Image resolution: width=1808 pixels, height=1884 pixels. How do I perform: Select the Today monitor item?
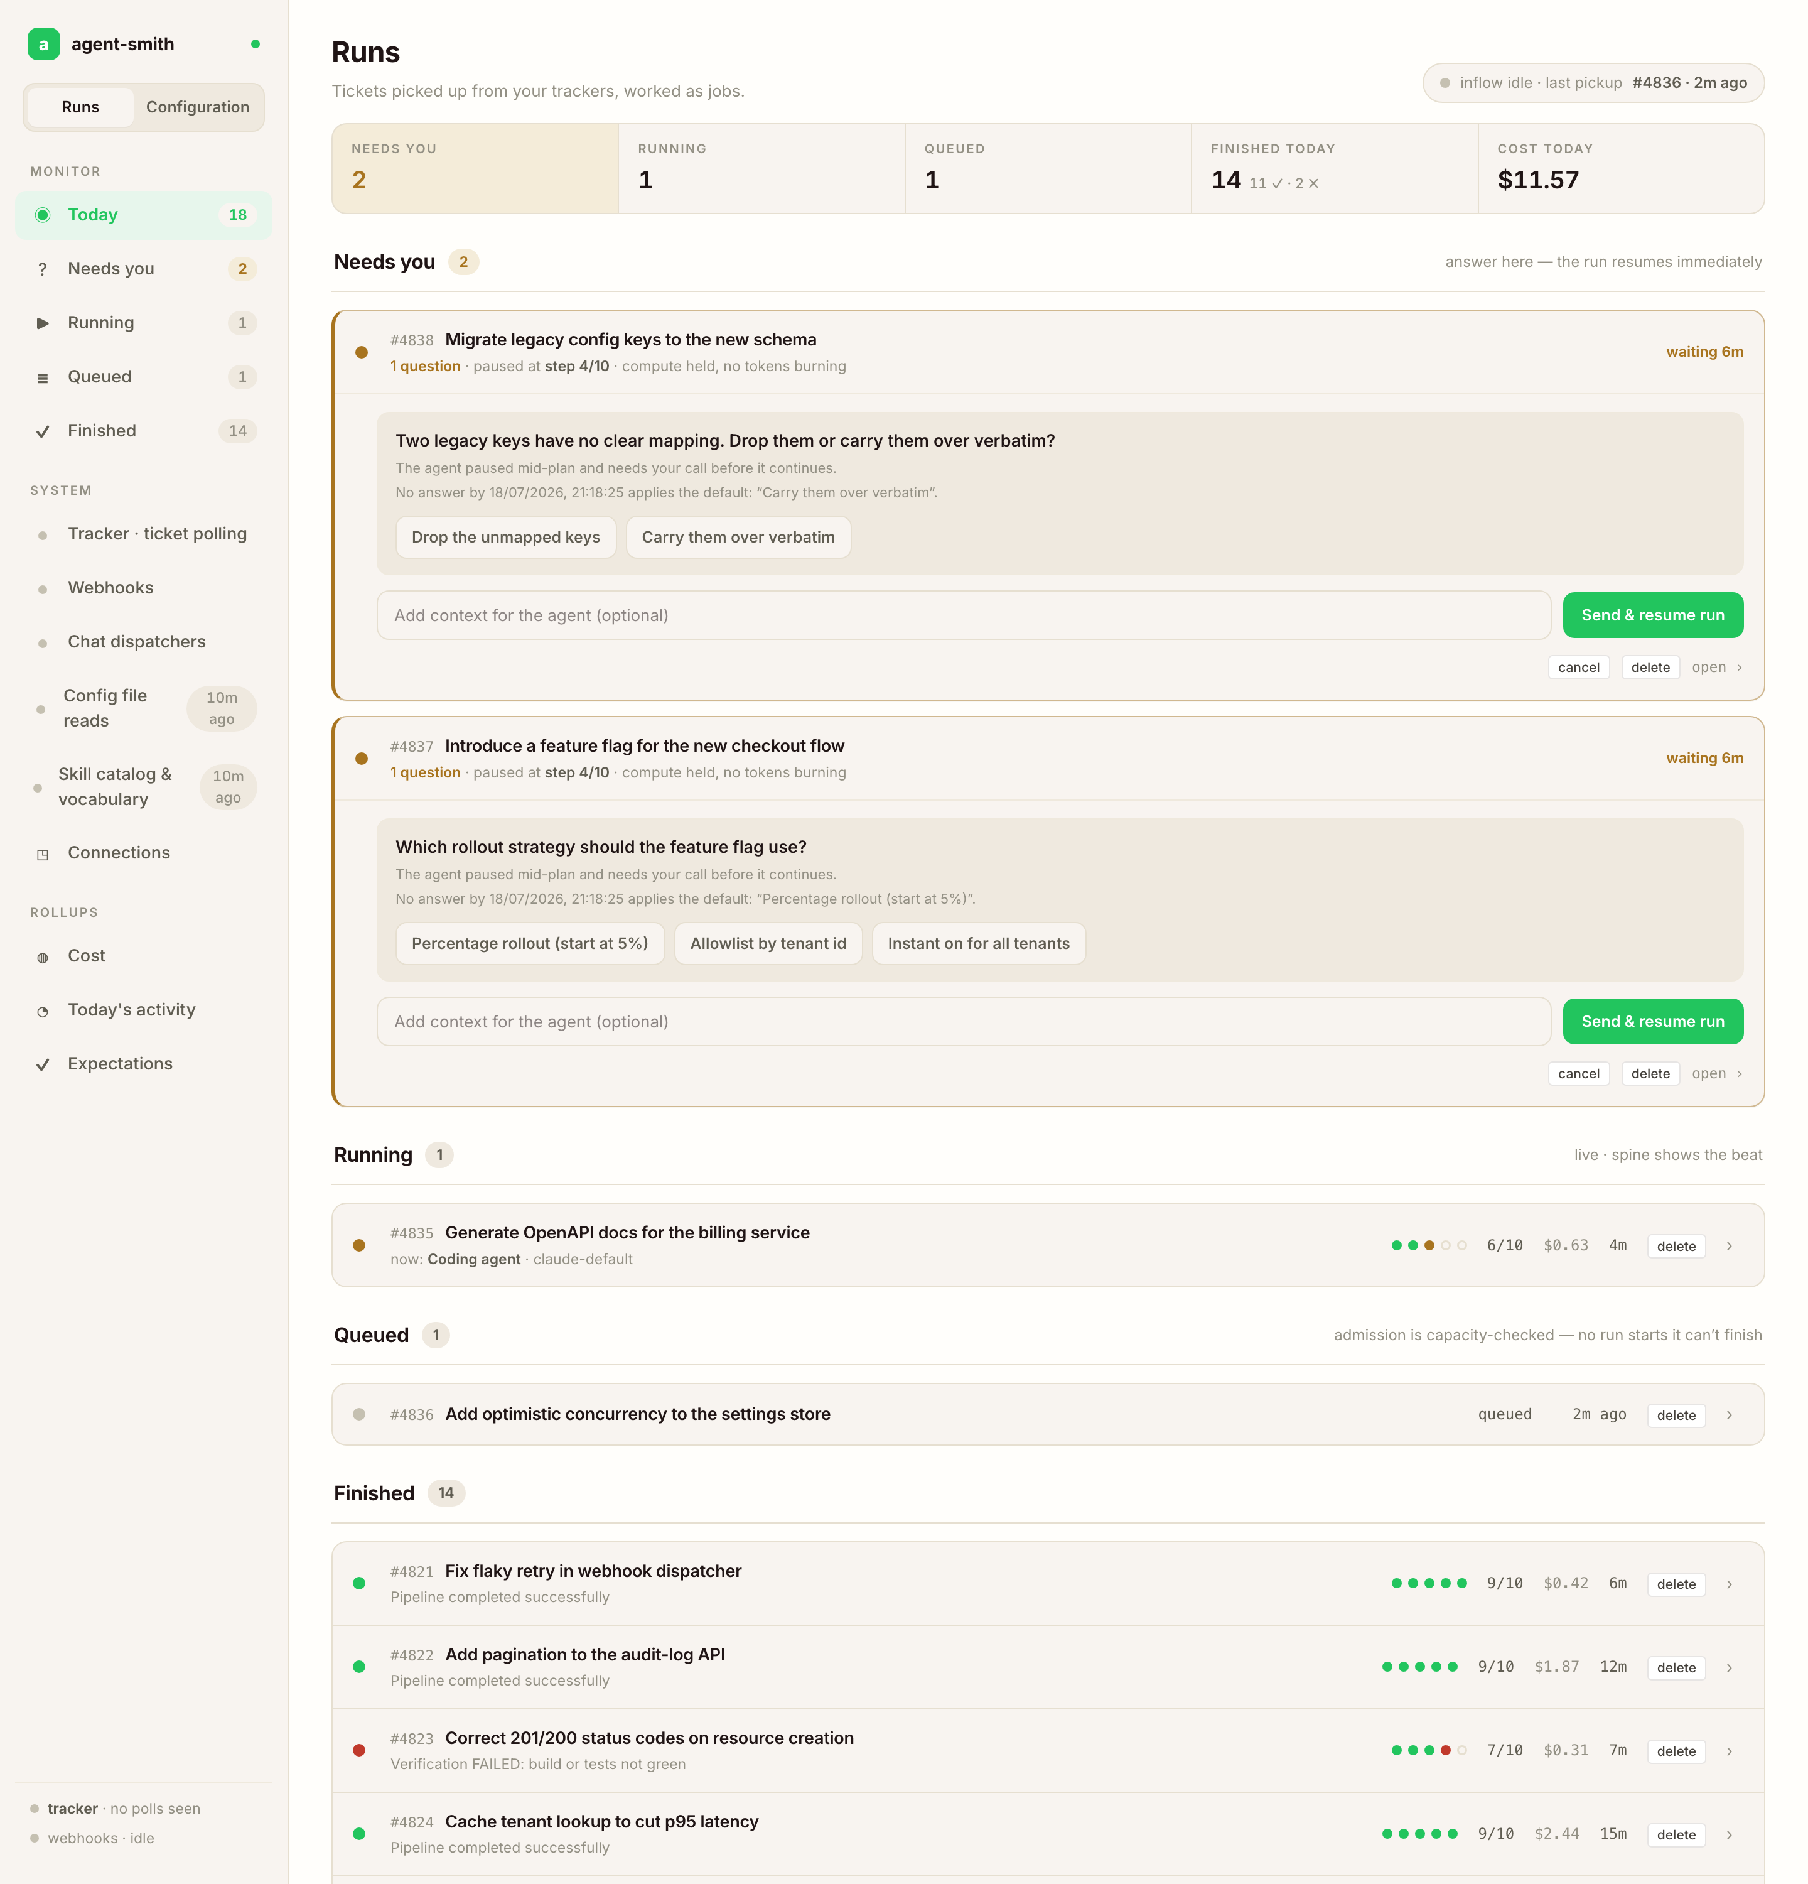point(143,215)
